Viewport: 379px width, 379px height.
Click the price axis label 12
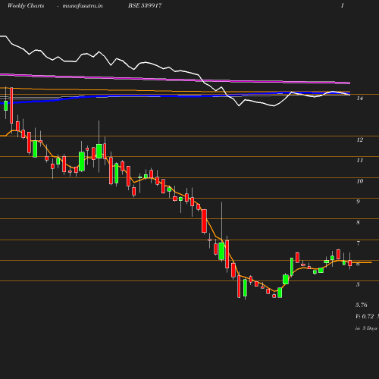pyautogui.click(x=360, y=139)
